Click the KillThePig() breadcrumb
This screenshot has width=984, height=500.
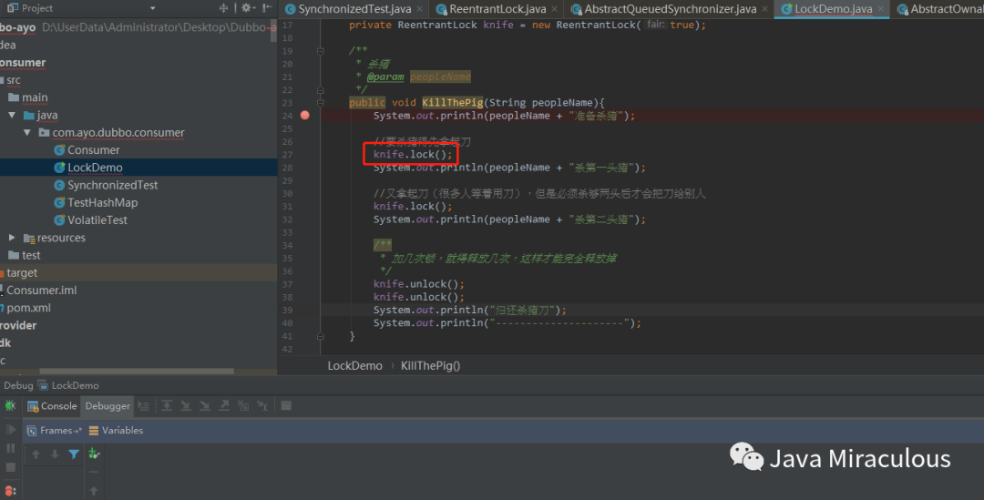pyautogui.click(x=430, y=366)
